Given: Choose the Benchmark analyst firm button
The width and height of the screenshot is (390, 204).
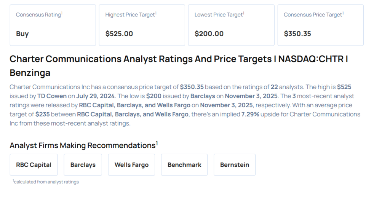Looking at the screenshot, I should [x=184, y=165].
